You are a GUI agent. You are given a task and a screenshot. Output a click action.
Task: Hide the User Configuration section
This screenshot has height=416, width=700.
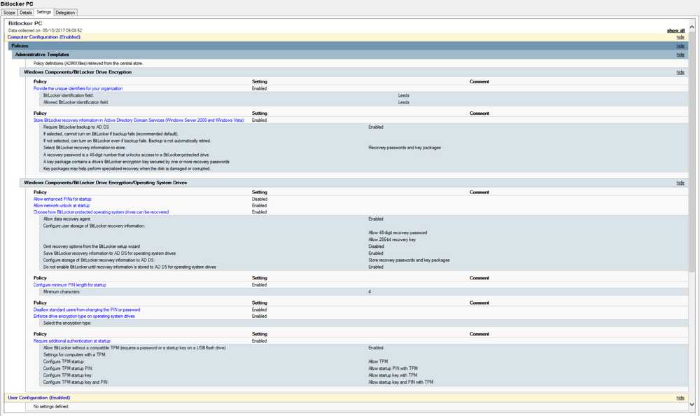click(x=680, y=398)
